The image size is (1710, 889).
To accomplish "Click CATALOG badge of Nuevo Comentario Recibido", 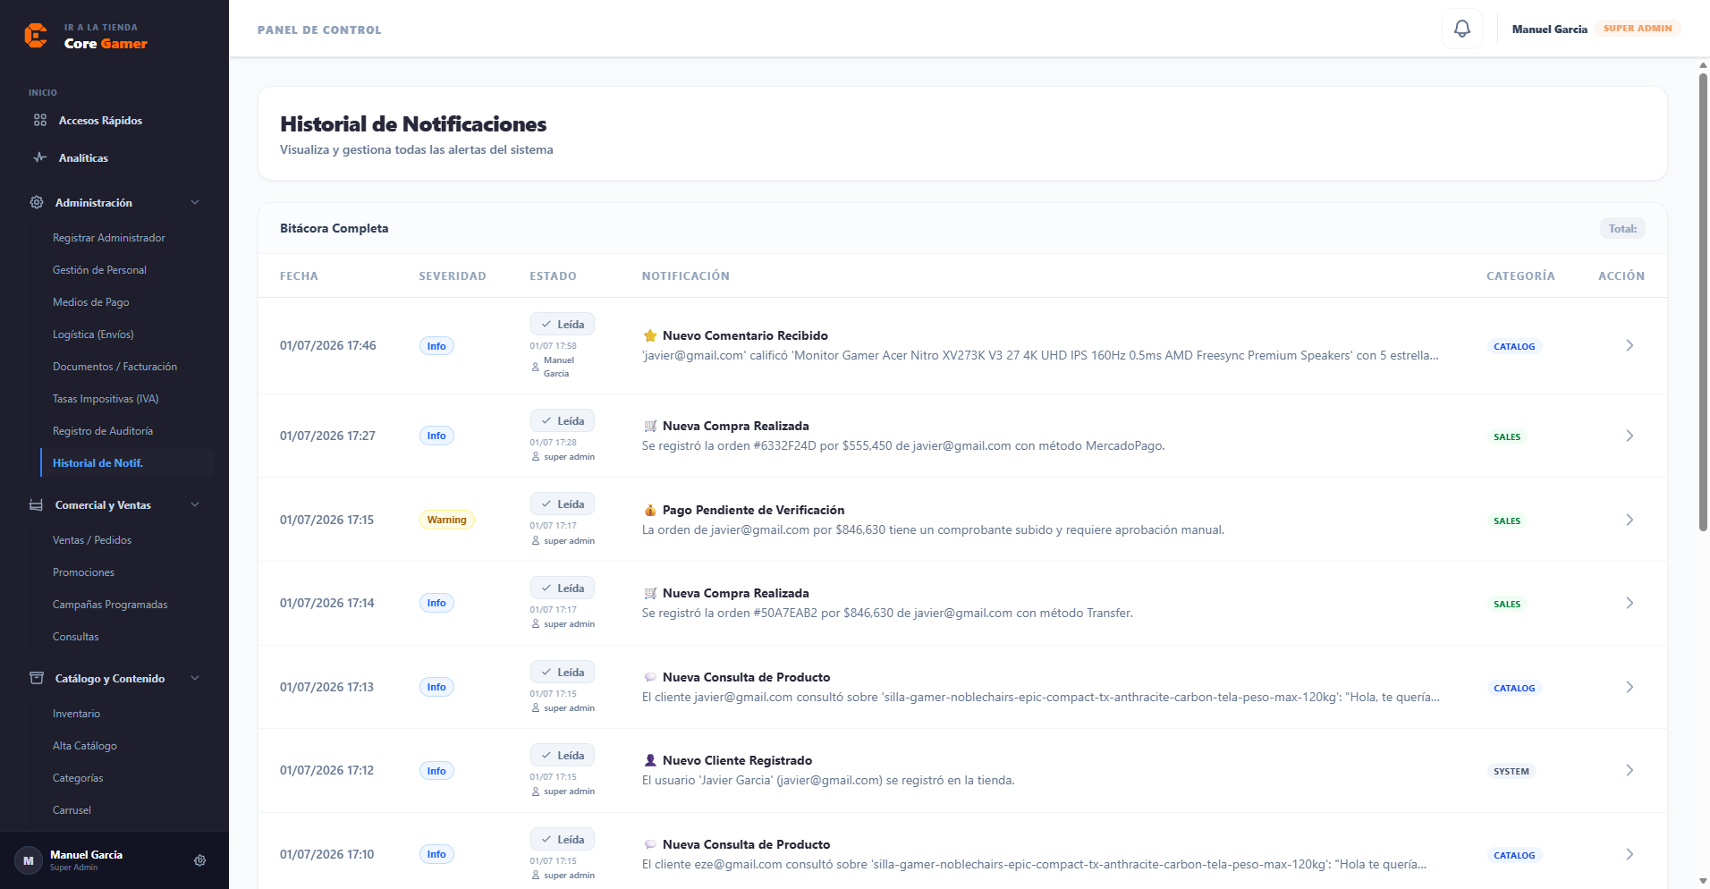I will click(x=1514, y=346).
